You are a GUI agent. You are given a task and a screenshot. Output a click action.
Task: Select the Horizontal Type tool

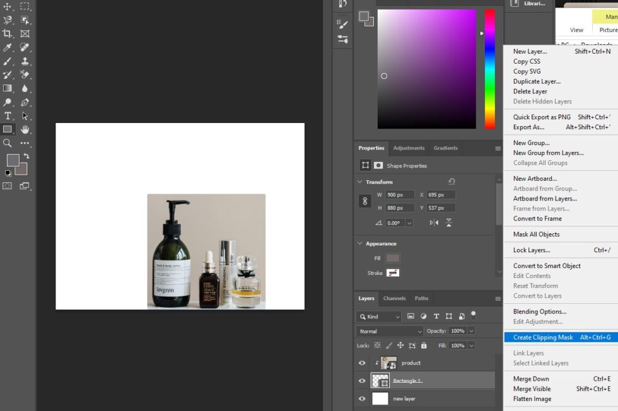pos(8,116)
